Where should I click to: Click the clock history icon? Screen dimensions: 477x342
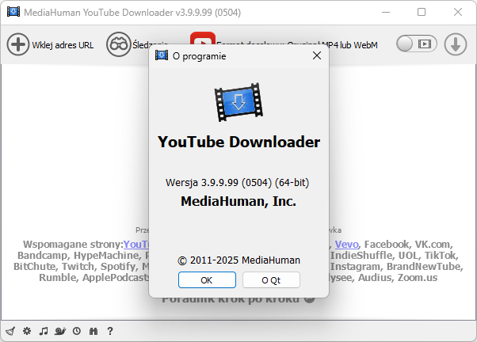click(x=77, y=331)
